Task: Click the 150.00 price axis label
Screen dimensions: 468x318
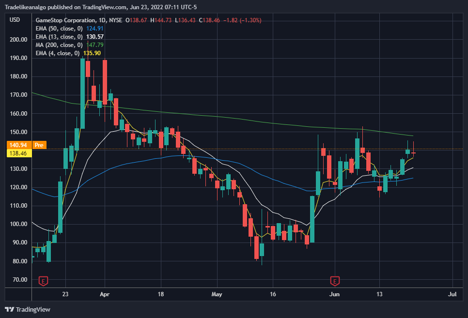Action: coord(18,132)
